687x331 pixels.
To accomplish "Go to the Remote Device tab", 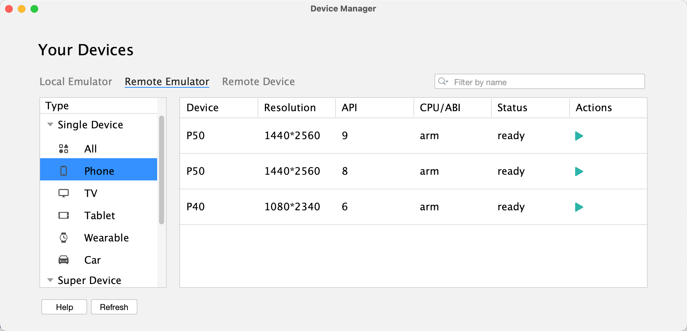I will point(258,82).
